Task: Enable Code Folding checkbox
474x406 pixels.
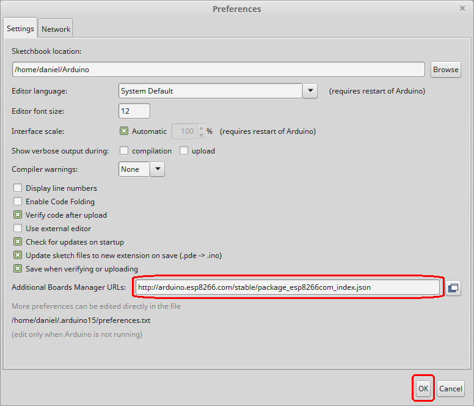Action: point(18,202)
